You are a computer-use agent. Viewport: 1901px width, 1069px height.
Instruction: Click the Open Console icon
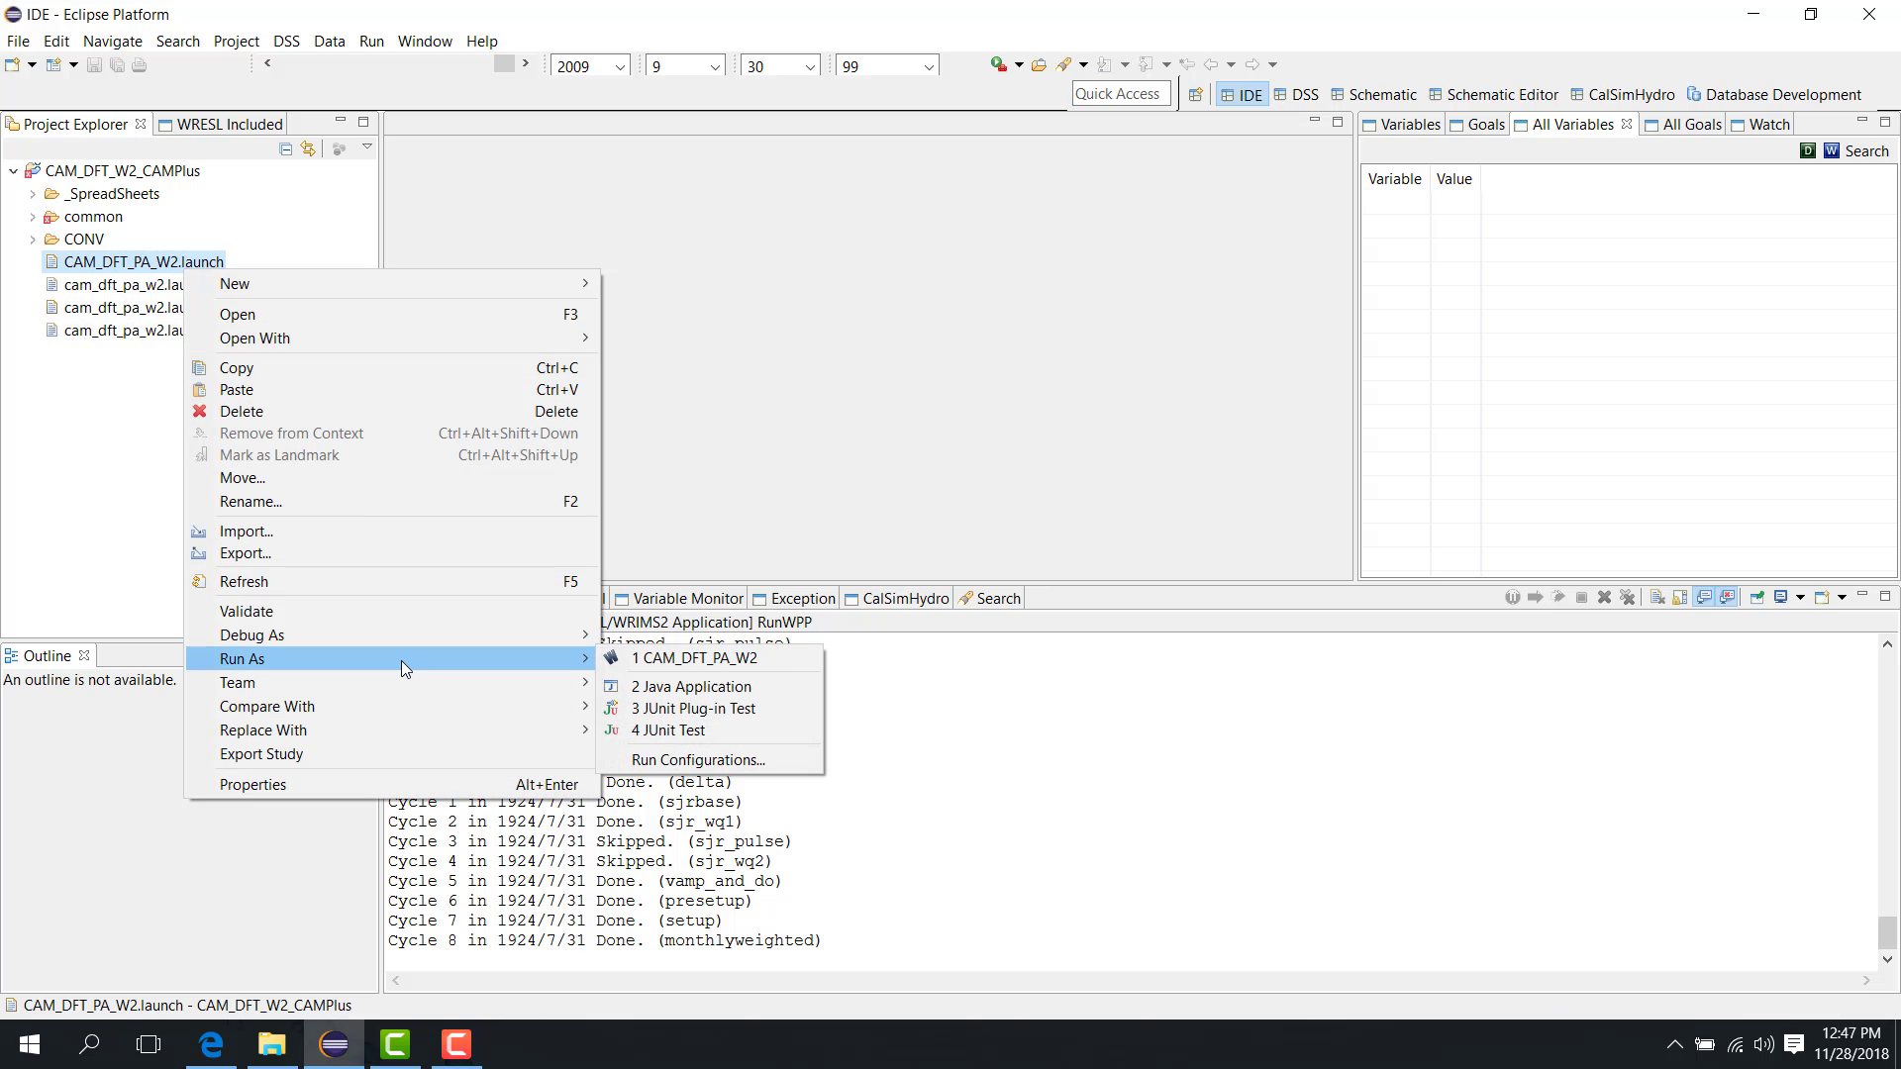(x=1822, y=598)
